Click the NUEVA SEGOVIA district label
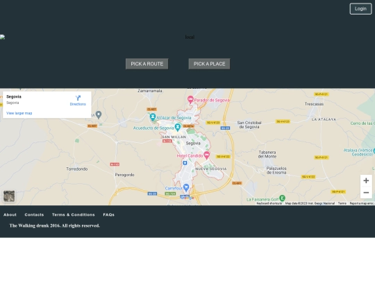This screenshot has height=281, width=375. pos(211,169)
